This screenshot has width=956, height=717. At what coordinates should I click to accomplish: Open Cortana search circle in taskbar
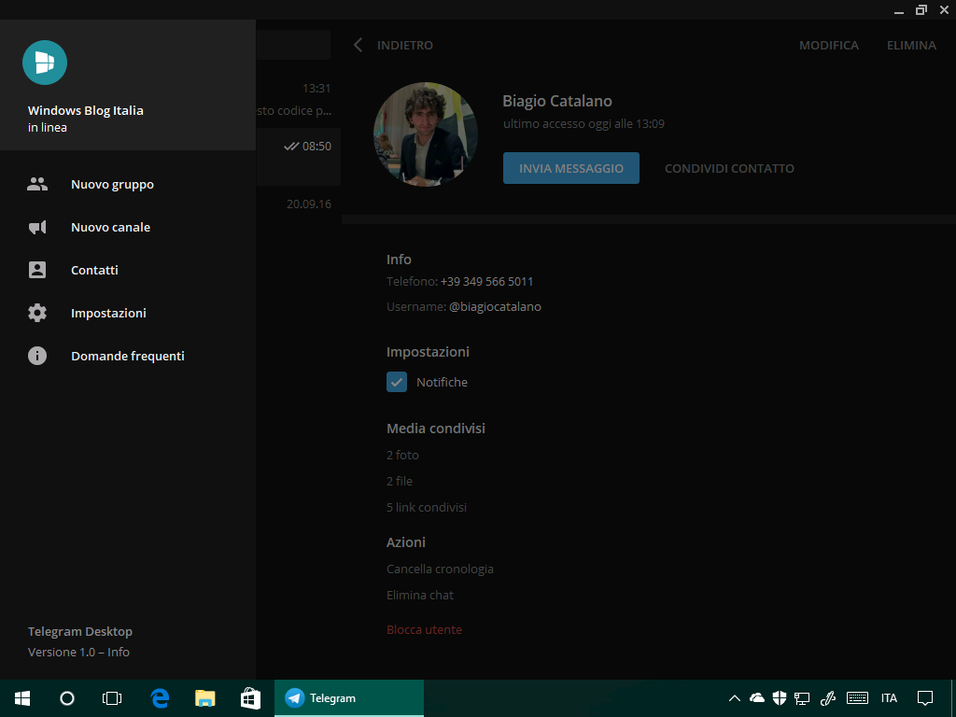[67, 698]
